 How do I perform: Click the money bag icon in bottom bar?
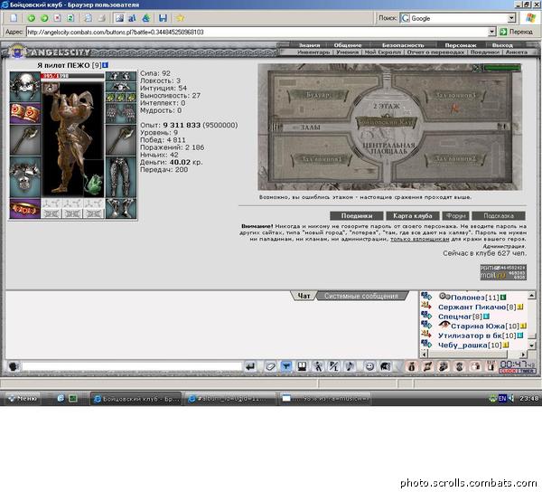pyautogui.click(x=412, y=366)
